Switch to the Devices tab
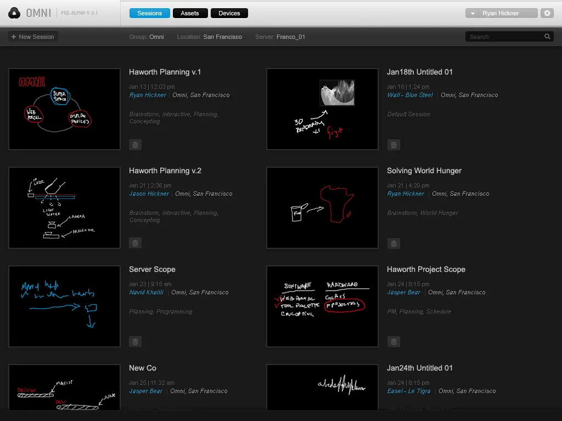This screenshot has width=562, height=421. pos(229,13)
